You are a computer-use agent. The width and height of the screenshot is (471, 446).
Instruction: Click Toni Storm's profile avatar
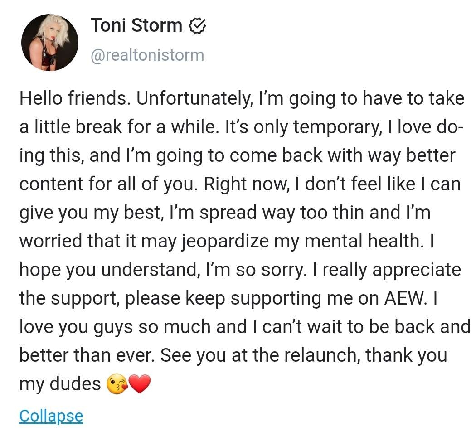[x=50, y=43]
